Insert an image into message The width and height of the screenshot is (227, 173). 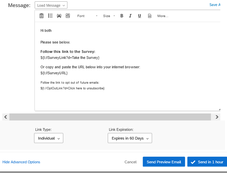point(68,16)
